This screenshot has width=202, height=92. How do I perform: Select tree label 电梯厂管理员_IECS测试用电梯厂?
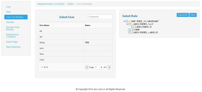145,21
